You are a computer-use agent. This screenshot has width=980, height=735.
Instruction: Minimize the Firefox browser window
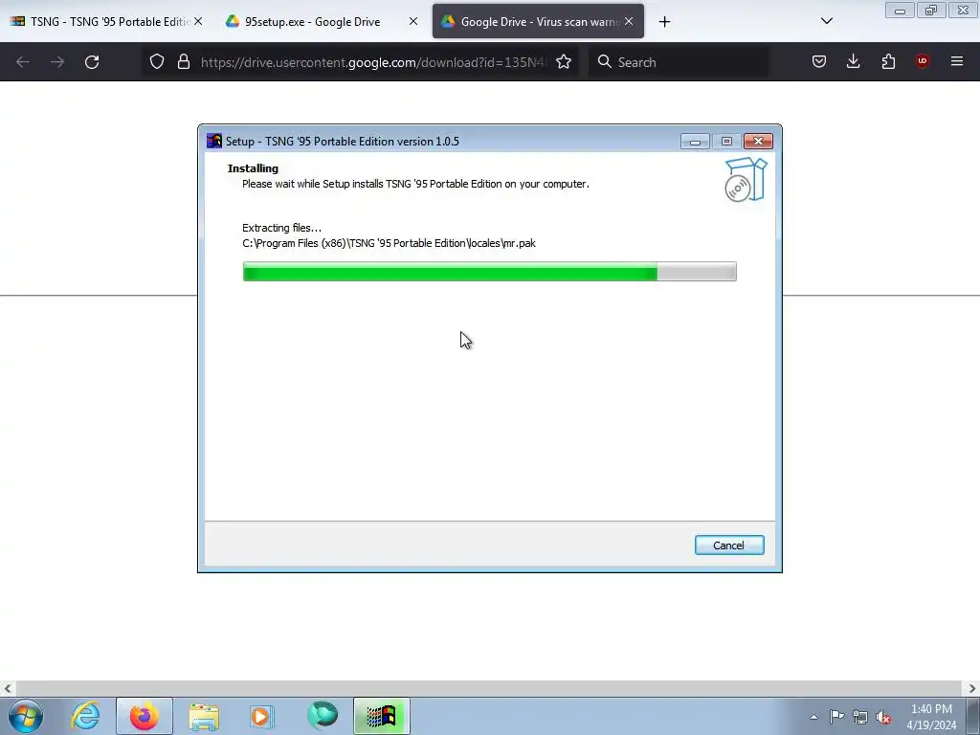[900, 11]
